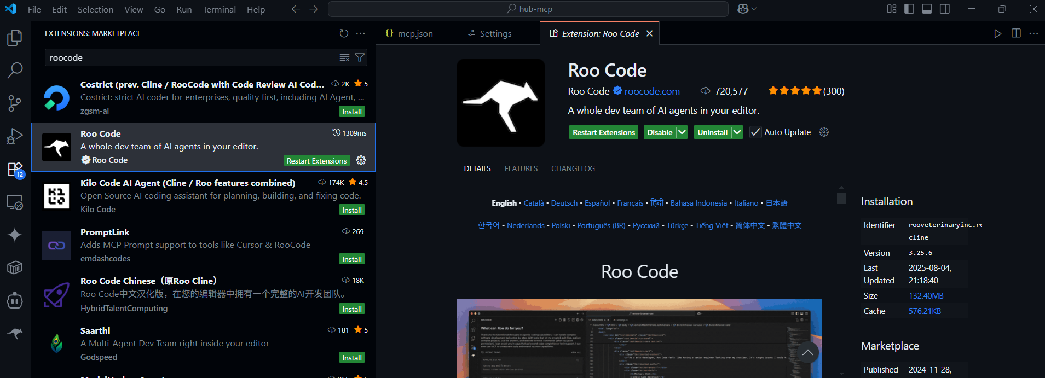
Task: Click Restart Extensions in details page
Action: click(604, 132)
